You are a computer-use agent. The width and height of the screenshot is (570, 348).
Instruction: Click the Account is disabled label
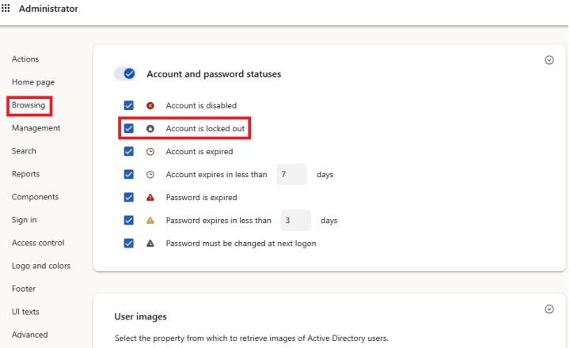pyautogui.click(x=201, y=105)
